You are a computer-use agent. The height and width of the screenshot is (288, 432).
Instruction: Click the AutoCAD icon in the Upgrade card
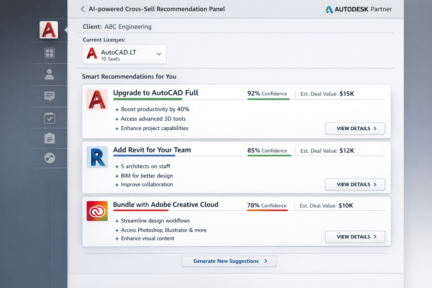click(97, 100)
